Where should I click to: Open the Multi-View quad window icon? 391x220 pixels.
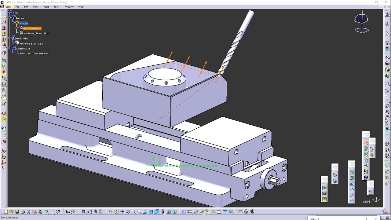pos(151,211)
